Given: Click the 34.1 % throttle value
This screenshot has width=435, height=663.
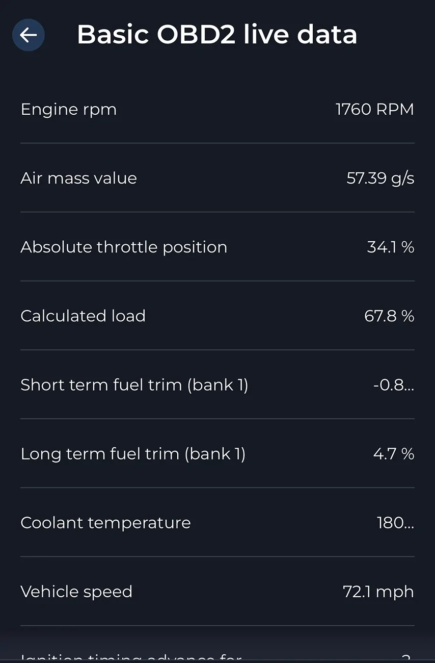Looking at the screenshot, I should [x=390, y=247].
